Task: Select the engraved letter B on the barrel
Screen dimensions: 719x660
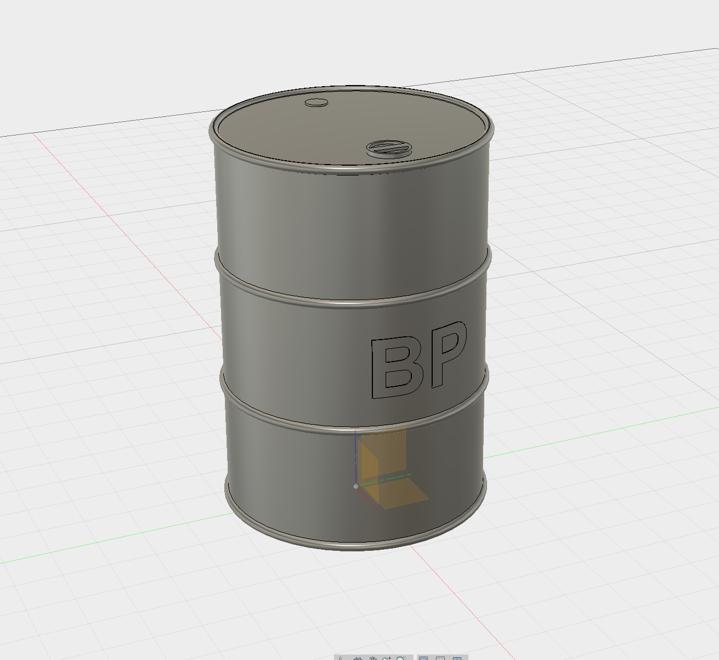Action: tap(398, 368)
